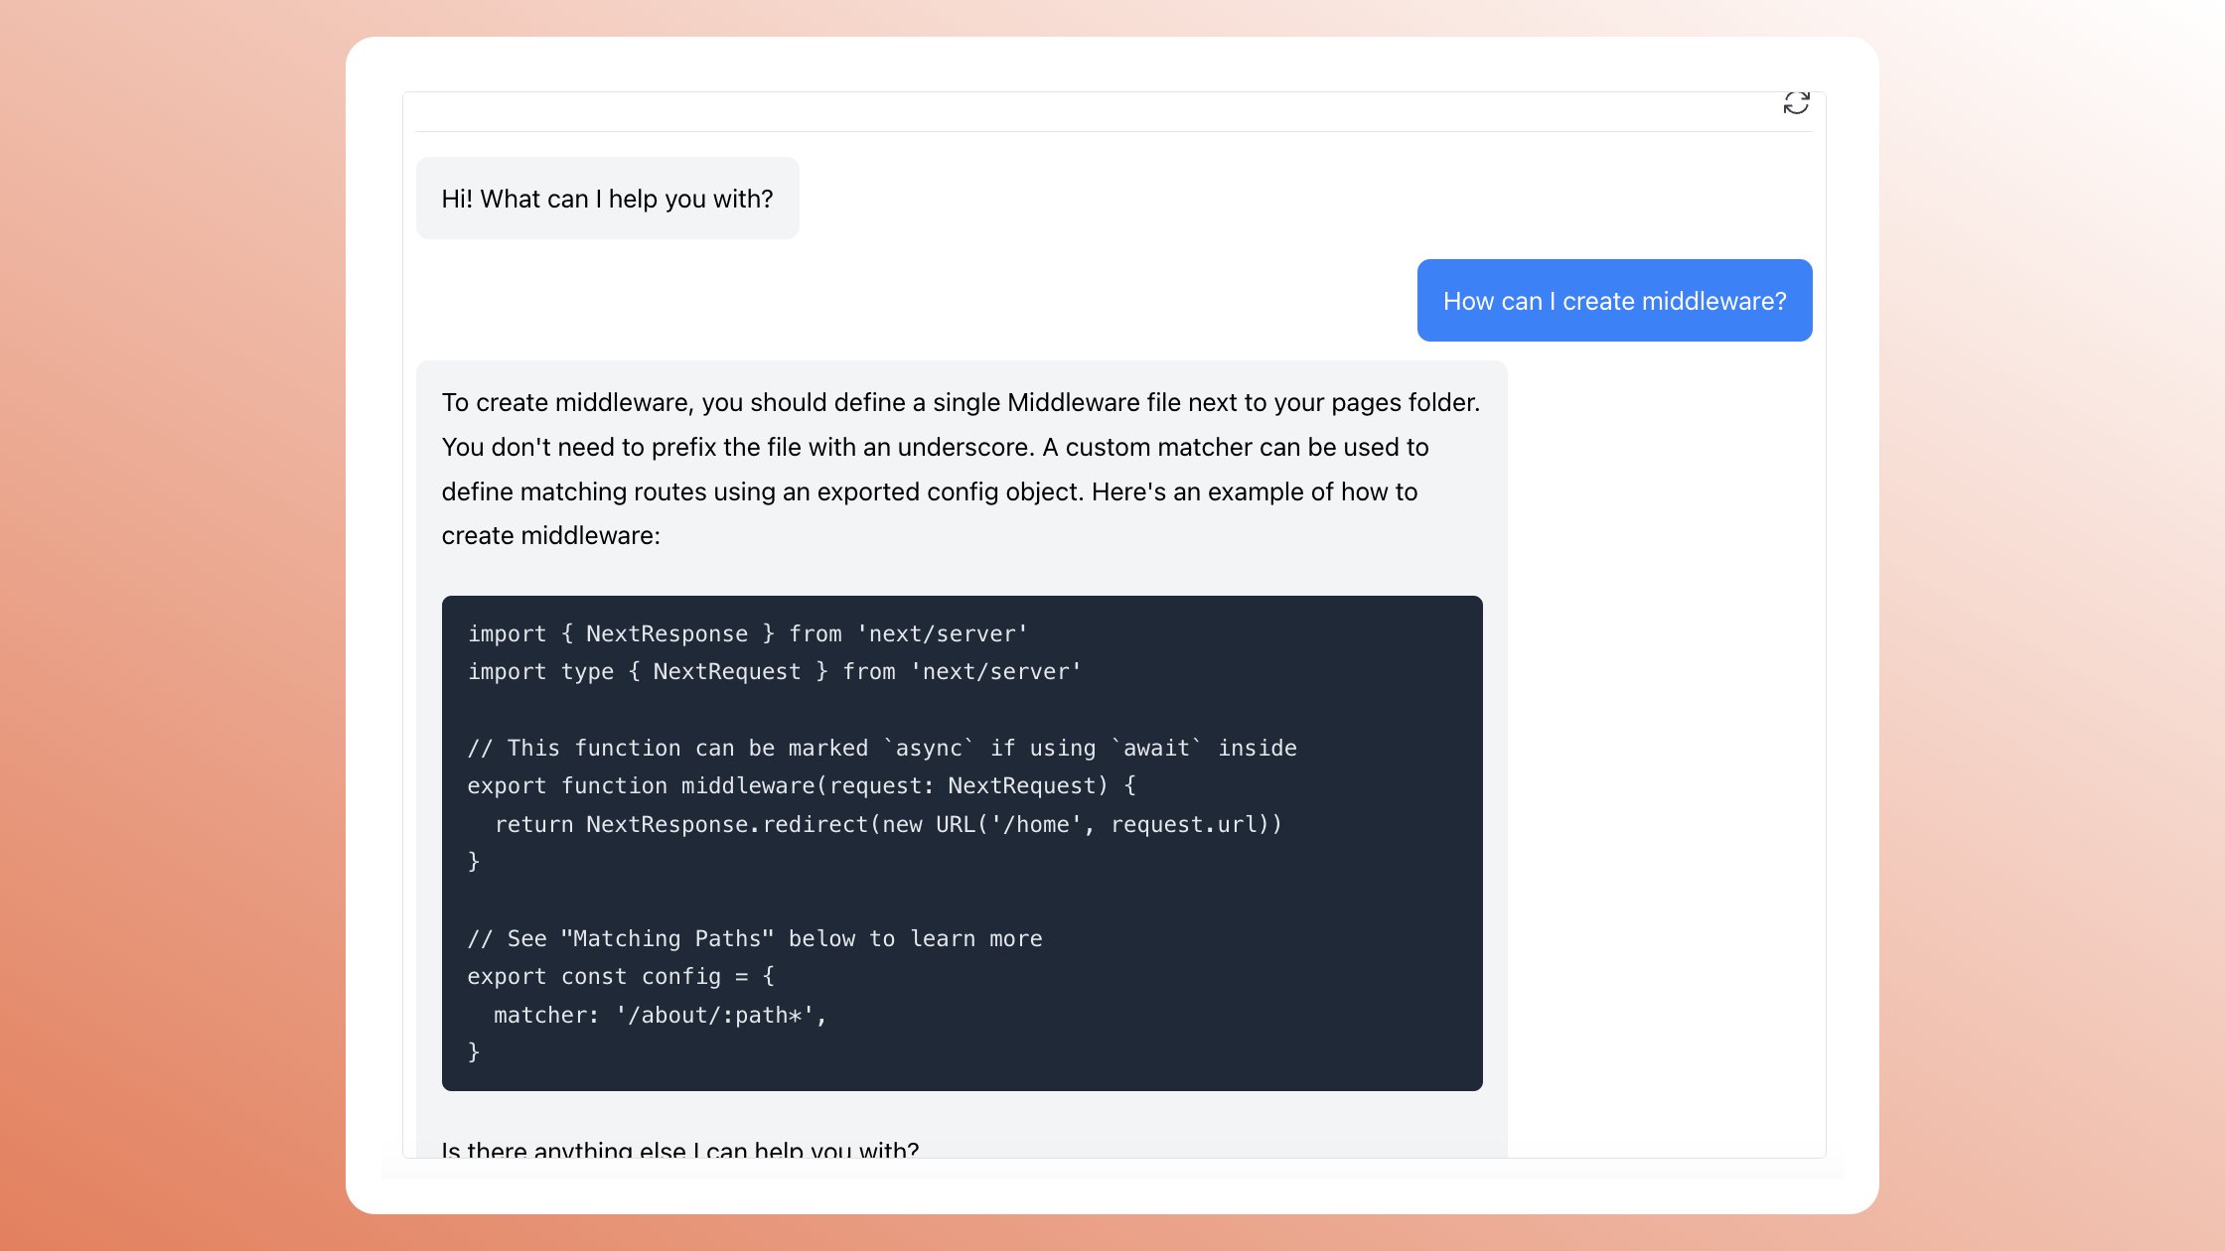
Task: Click the import type NextRequest line
Action: pyautogui.click(x=773, y=671)
